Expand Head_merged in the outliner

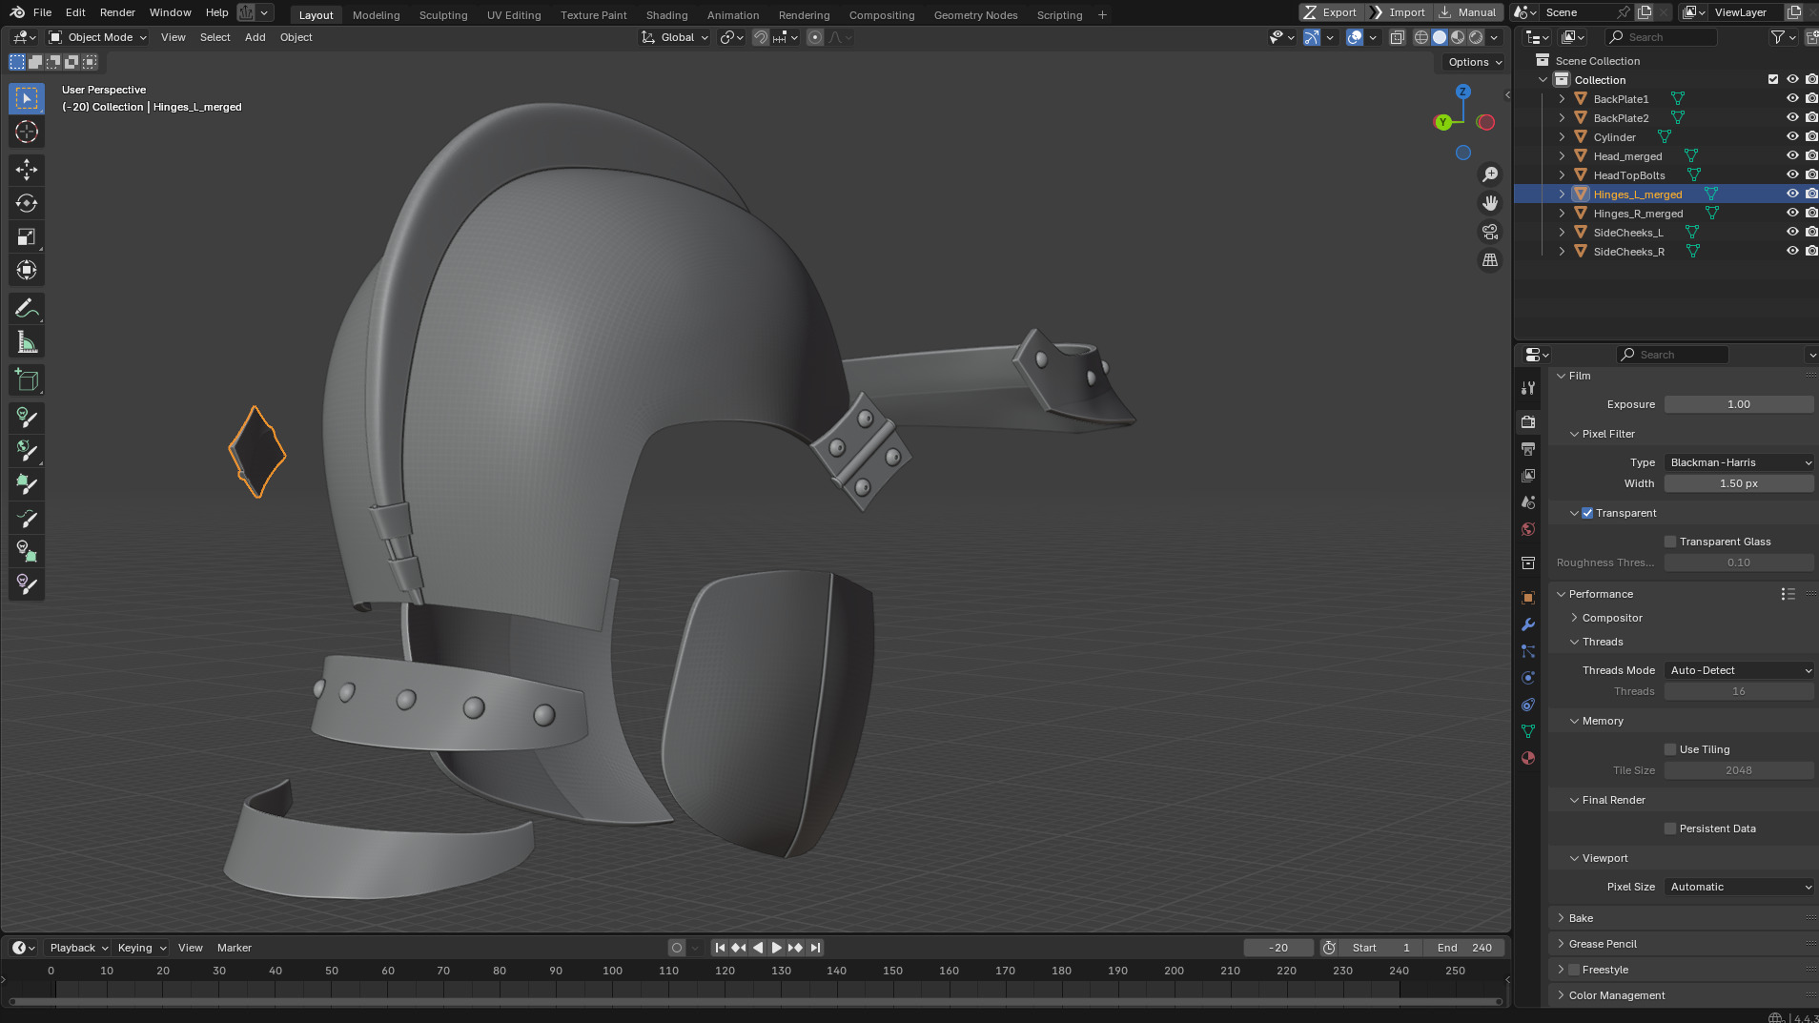tap(1562, 156)
